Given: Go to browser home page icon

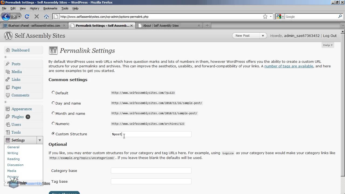Looking at the screenshot, I should pyautogui.click(x=46, y=16).
